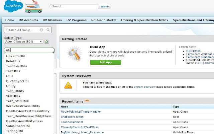Focus the top Search field
Viewport: 214px width, 134px height.
(74, 6)
